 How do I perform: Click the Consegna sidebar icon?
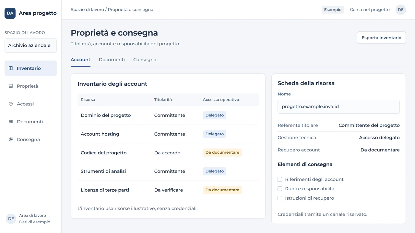coord(11,139)
